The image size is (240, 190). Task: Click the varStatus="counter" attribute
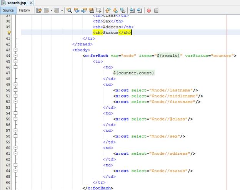[x=209, y=56]
